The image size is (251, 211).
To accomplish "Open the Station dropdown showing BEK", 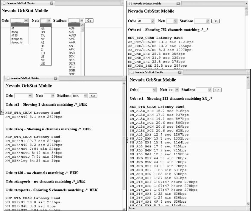I will tap(79, 96).
